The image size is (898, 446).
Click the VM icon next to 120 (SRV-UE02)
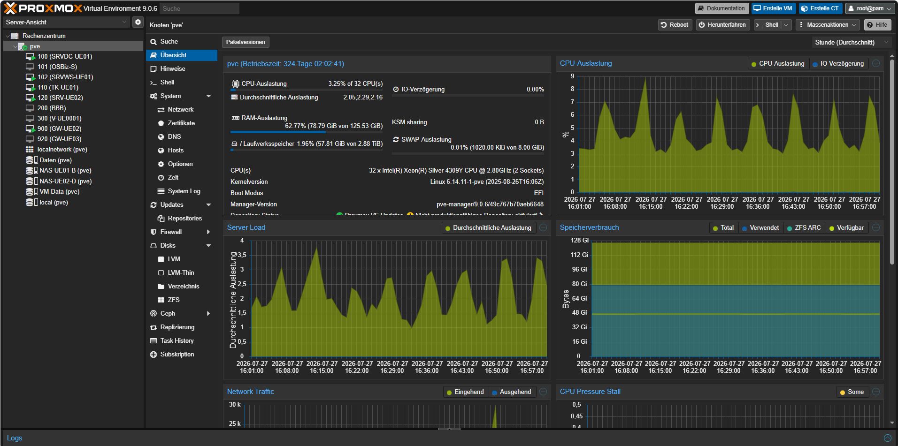[x=30, y=98]
